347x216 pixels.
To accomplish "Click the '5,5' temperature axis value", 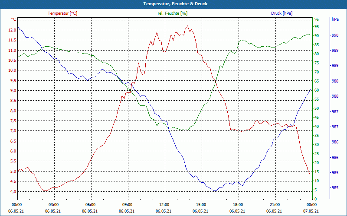I will (13, 161).
